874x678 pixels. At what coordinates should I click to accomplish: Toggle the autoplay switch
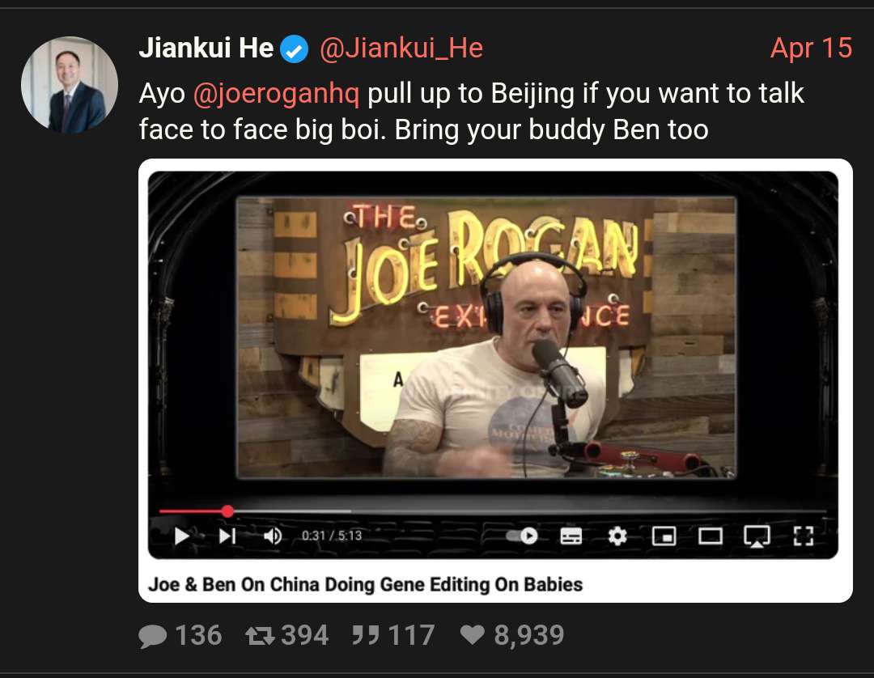point(522,536)
